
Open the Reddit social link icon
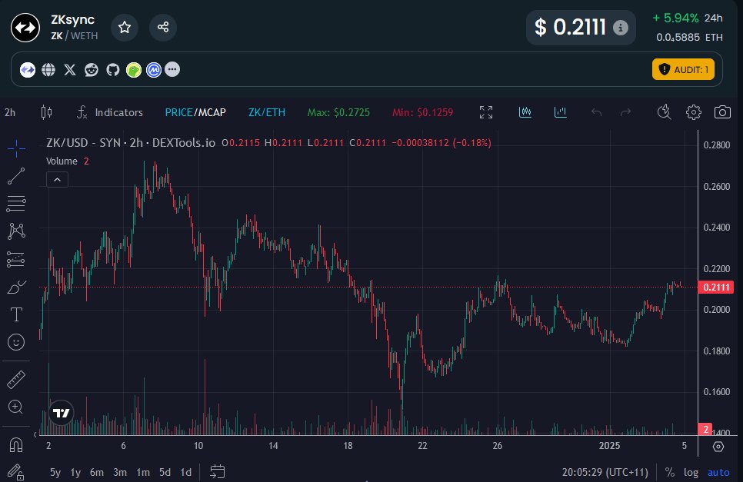(x=91, y=70)
